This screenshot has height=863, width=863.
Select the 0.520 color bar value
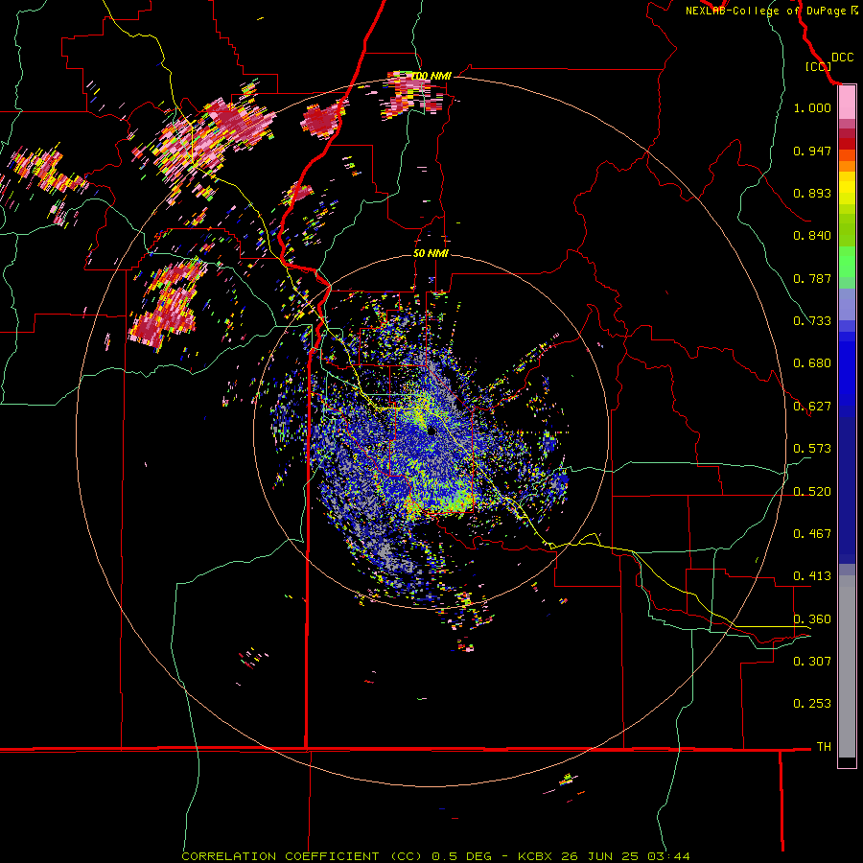click(812, 492)
